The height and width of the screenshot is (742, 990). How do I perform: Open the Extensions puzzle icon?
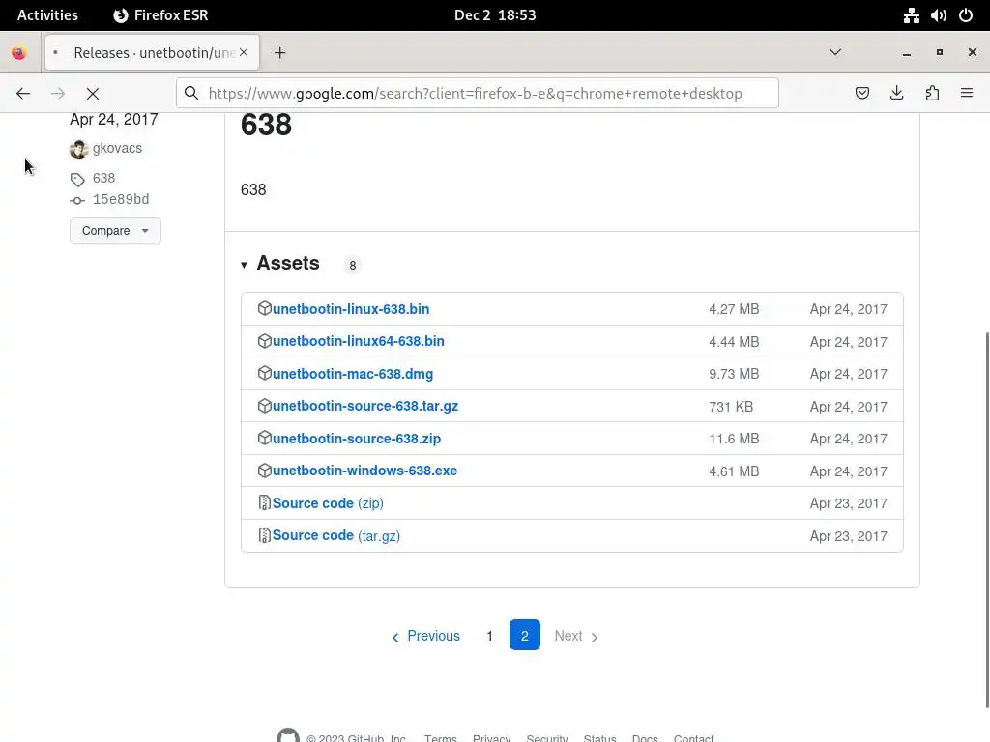932,94
